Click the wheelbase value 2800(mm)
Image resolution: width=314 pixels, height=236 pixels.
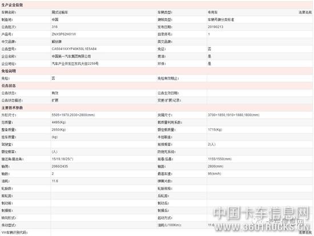pos(215,166)
